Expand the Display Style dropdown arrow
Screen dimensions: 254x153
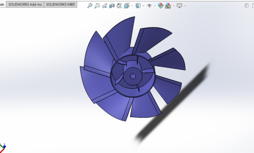[144, 6]
